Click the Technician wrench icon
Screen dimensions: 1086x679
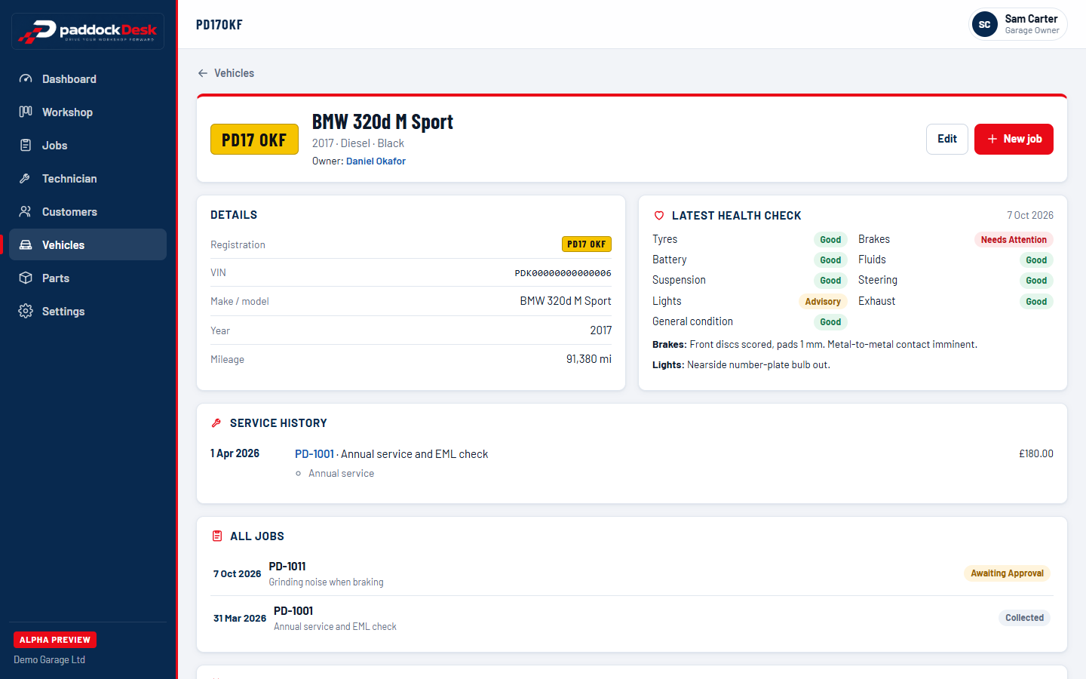click(26, 179)
